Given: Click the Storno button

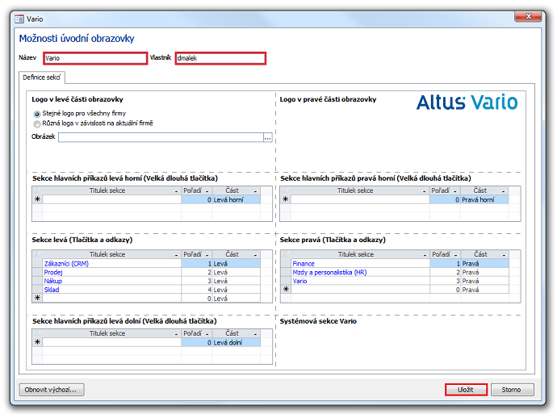Looking at the screenshot, I should pos(512,390).
